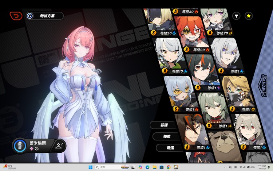The height and width of the screenshot is (171, 273).
Task: Open the 33°C weather widget
Action: click(10, 167)
